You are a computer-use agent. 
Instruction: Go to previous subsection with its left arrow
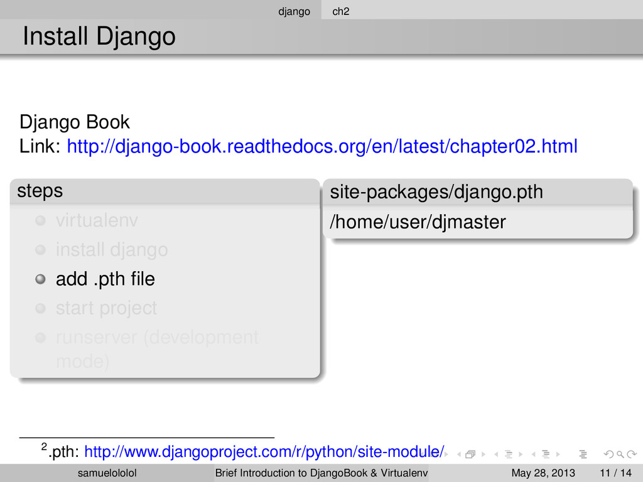click(496, 454)
